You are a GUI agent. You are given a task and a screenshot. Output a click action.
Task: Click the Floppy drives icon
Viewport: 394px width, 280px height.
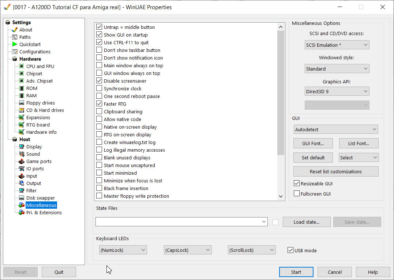(x=22, y=103)
